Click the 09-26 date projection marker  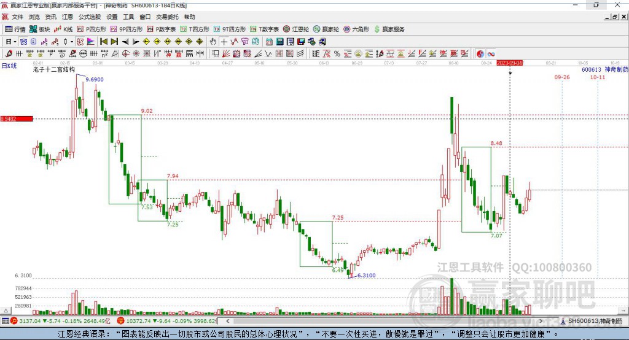click(562, 77)
